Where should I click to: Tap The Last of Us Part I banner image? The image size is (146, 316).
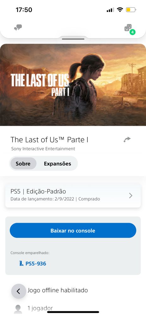pyautogui.click(x=73, y=85)
